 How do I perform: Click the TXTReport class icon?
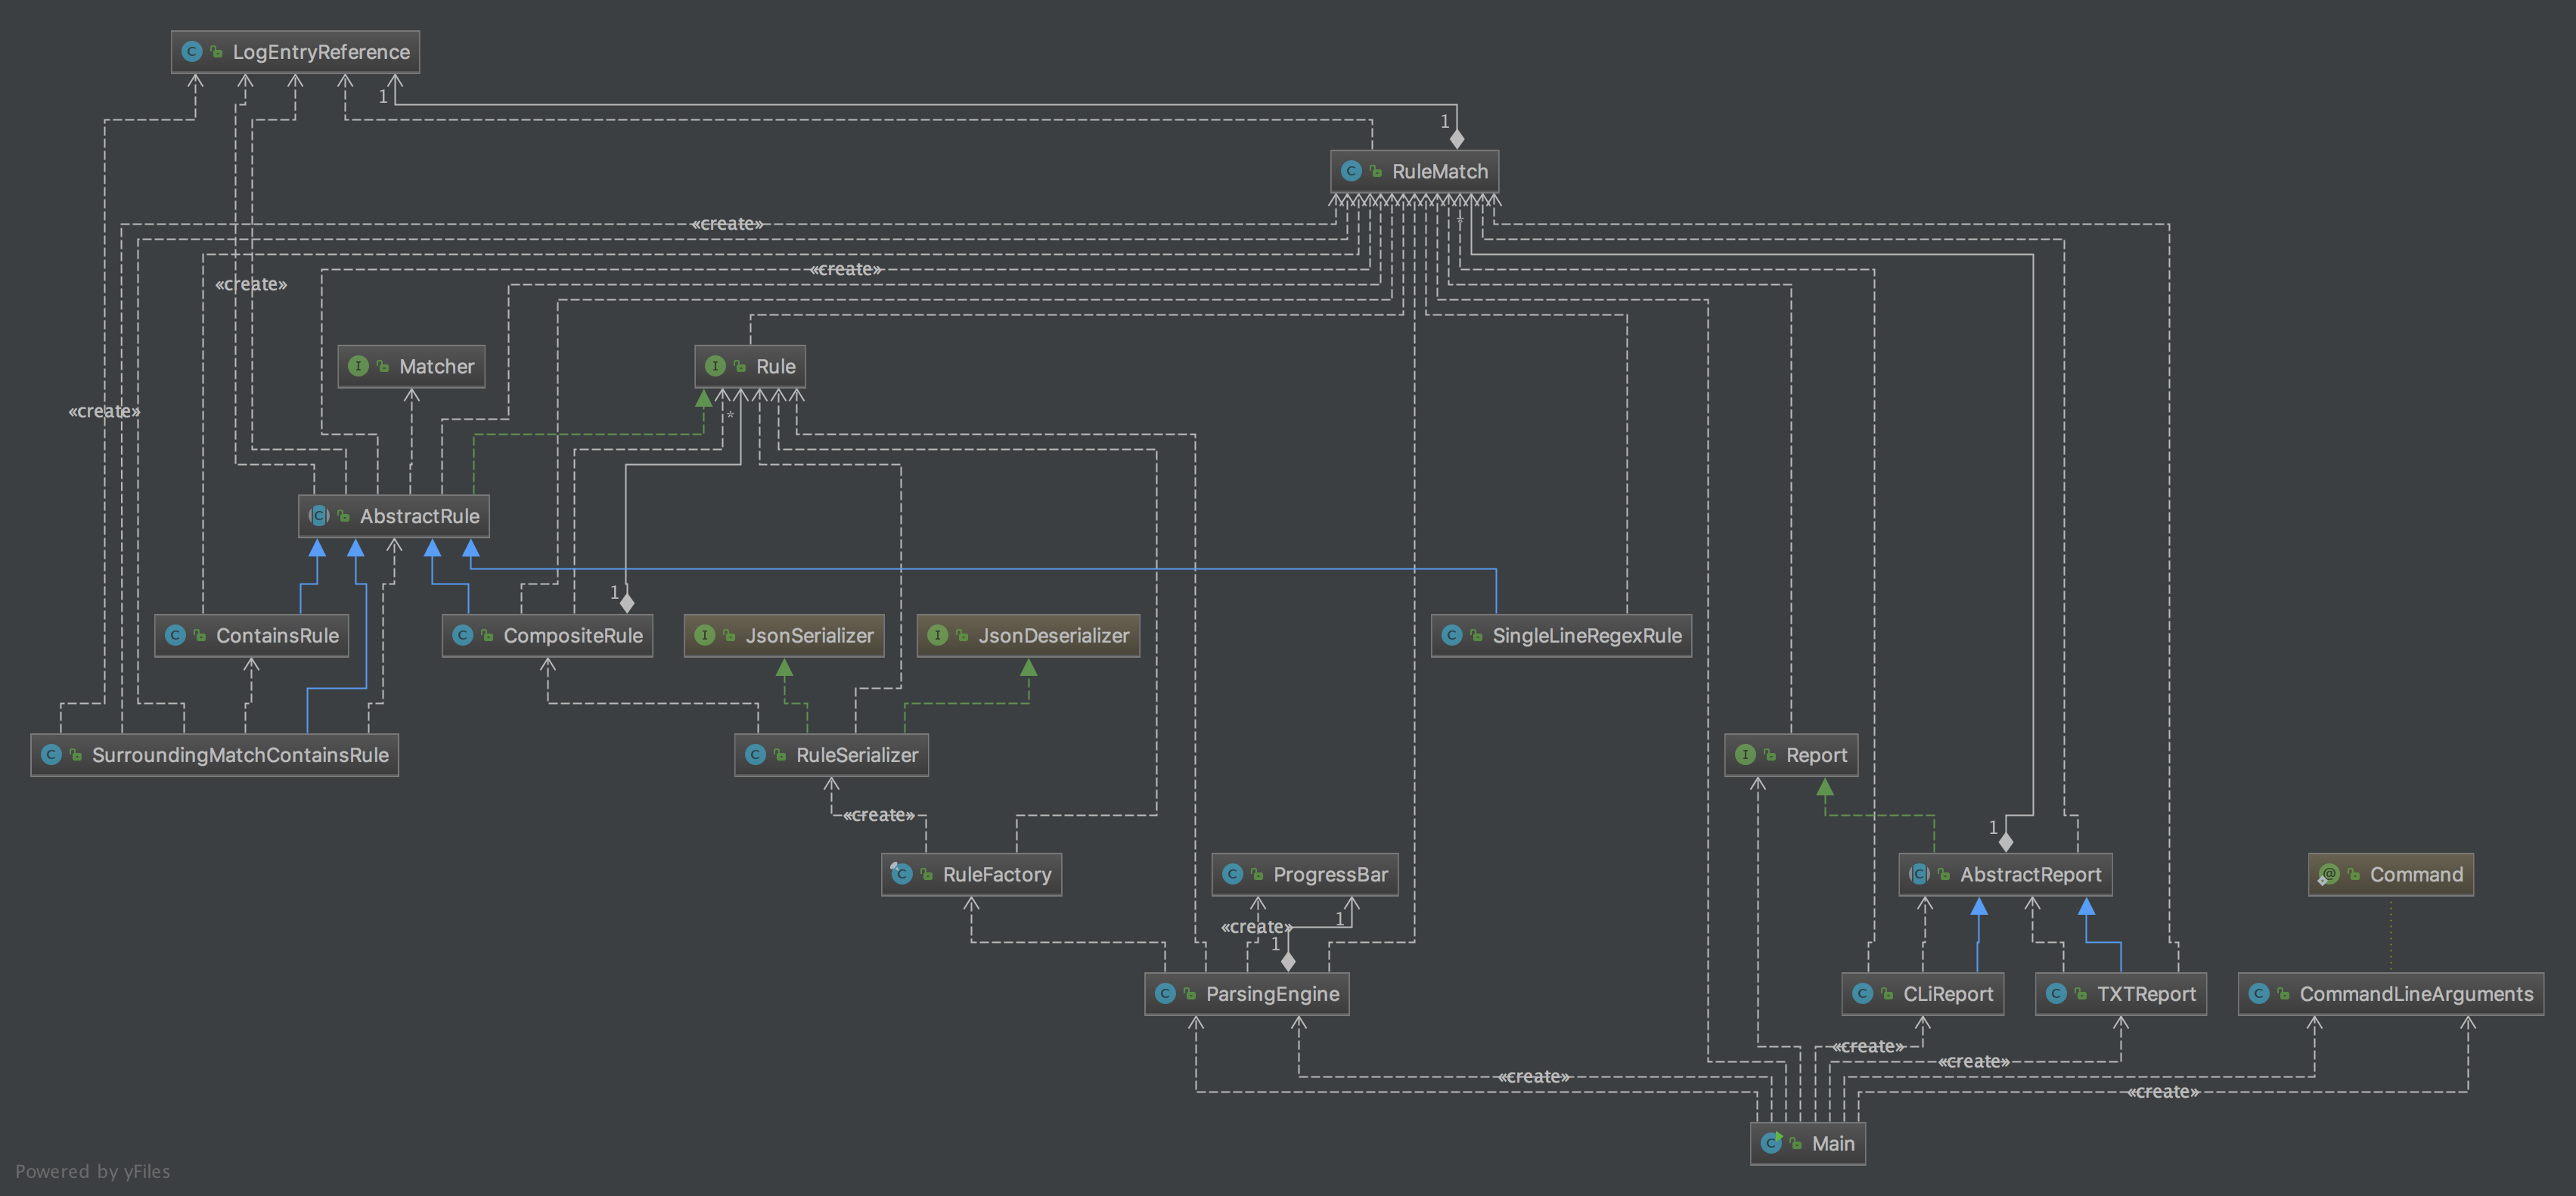pyautogui.click(x=2056, y=994)
